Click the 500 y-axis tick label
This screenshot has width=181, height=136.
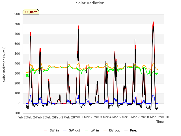(x=17, y=54)
